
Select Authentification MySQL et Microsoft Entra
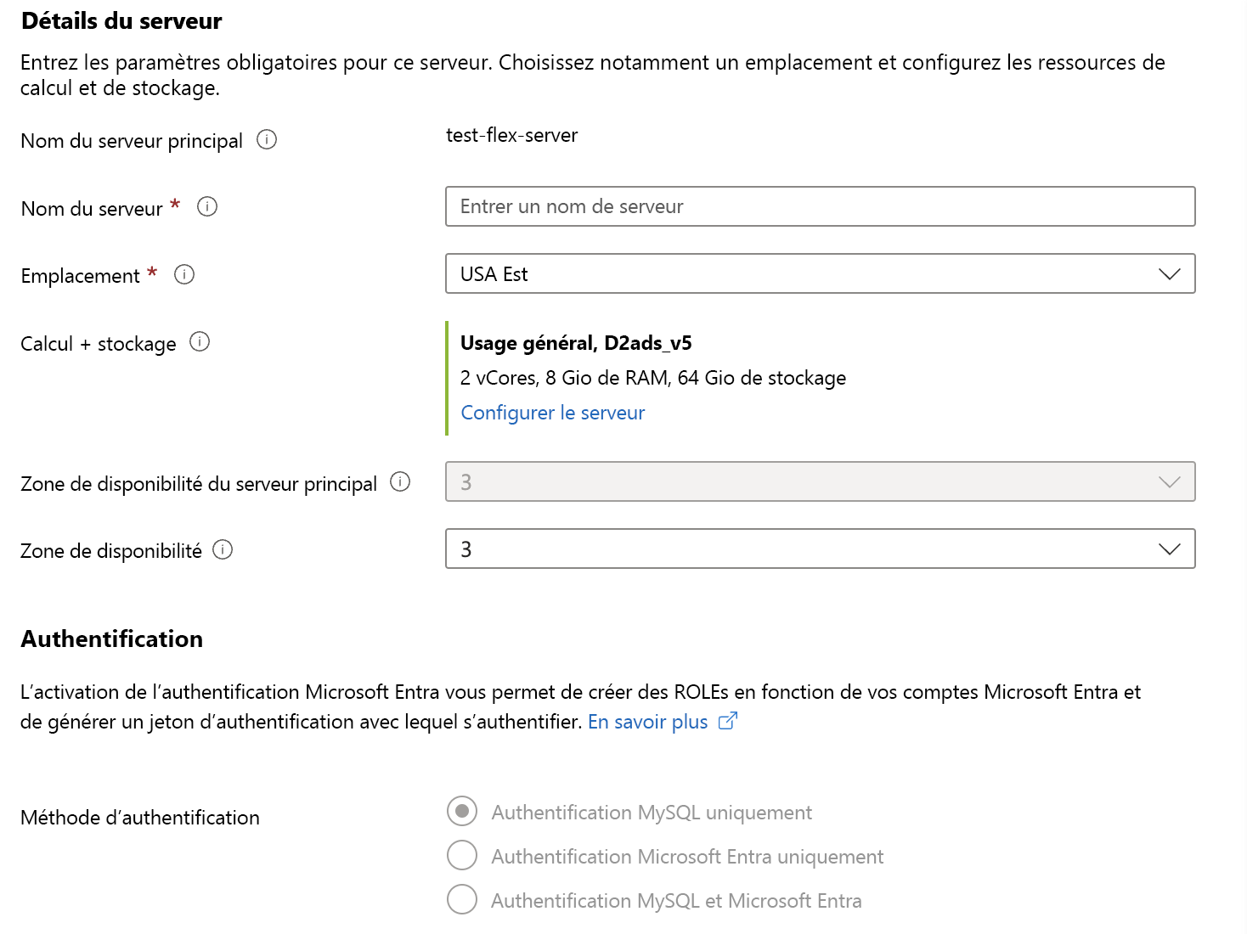pyautogui.click(x=462, y=899)
